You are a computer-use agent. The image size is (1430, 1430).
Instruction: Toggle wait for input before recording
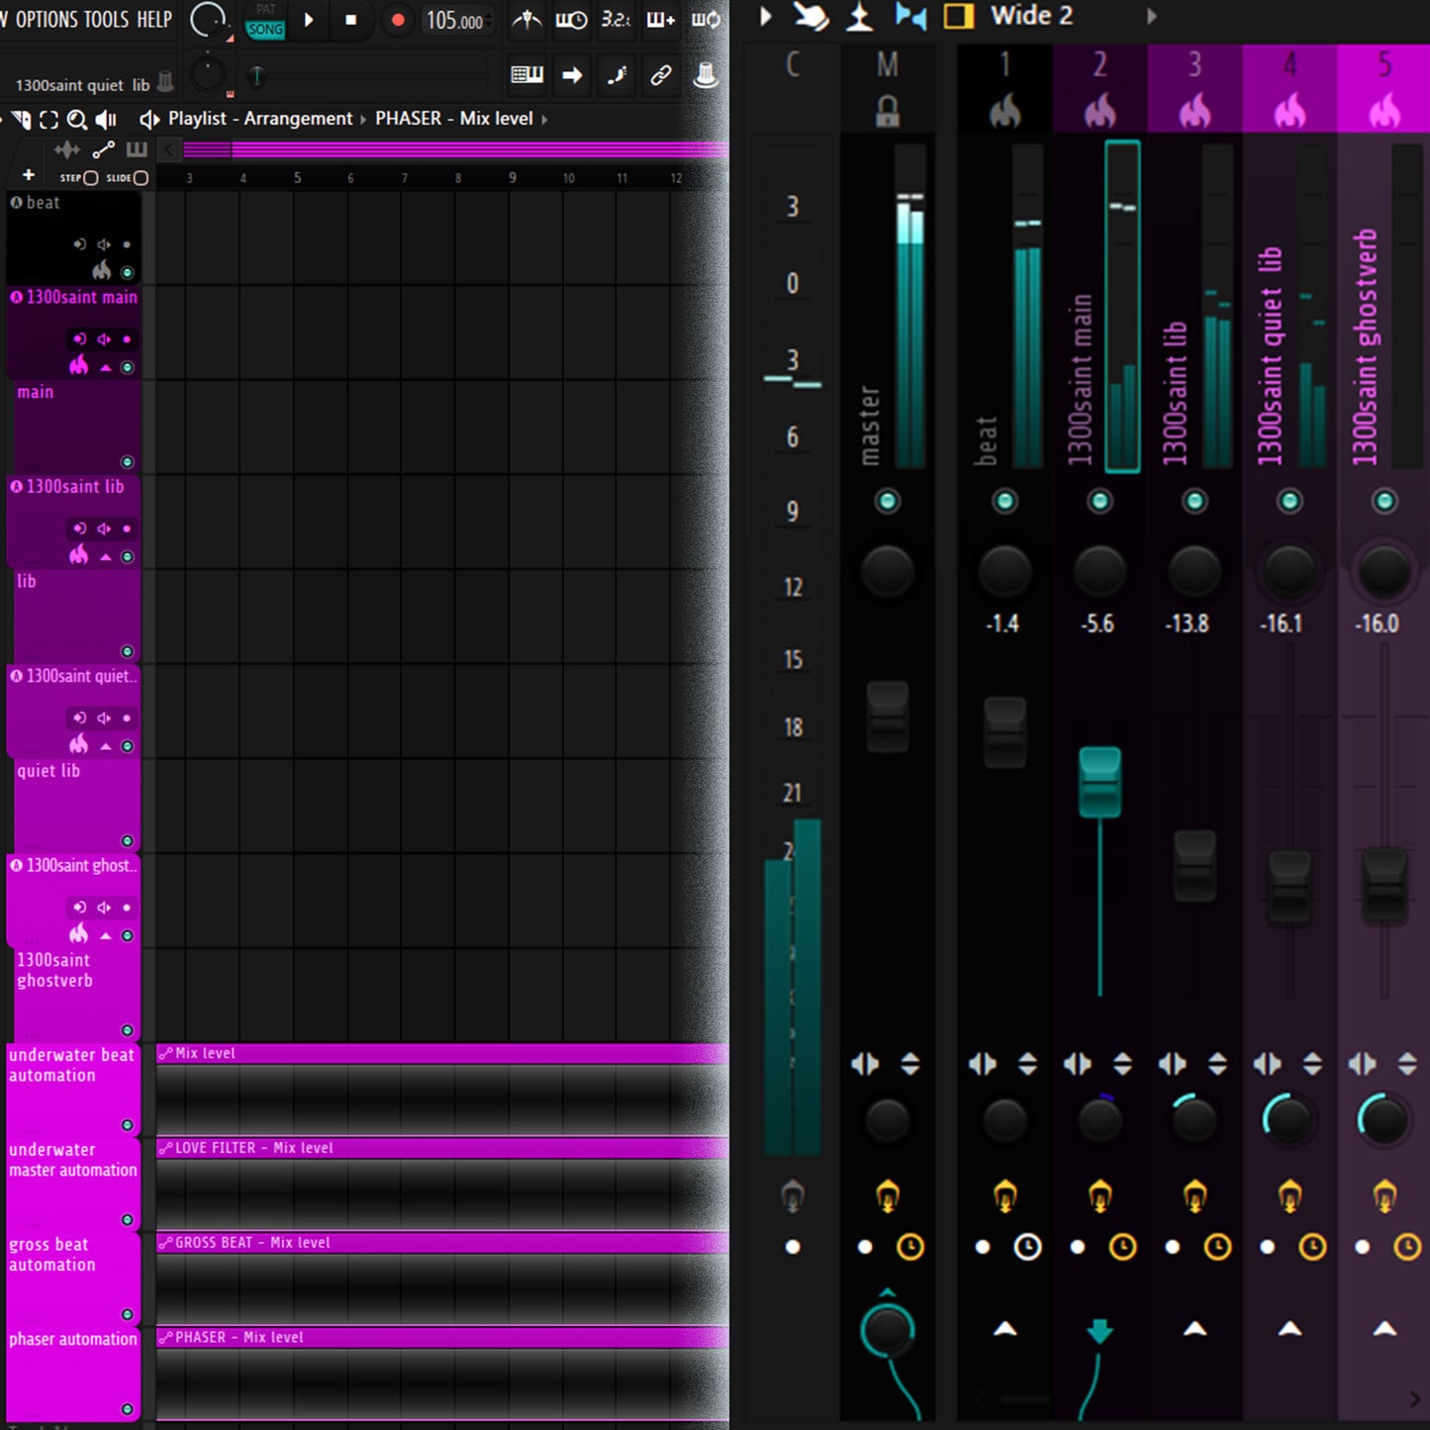coord(571,20)
